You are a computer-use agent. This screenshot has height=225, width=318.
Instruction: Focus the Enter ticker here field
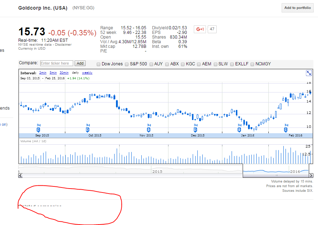57,63
